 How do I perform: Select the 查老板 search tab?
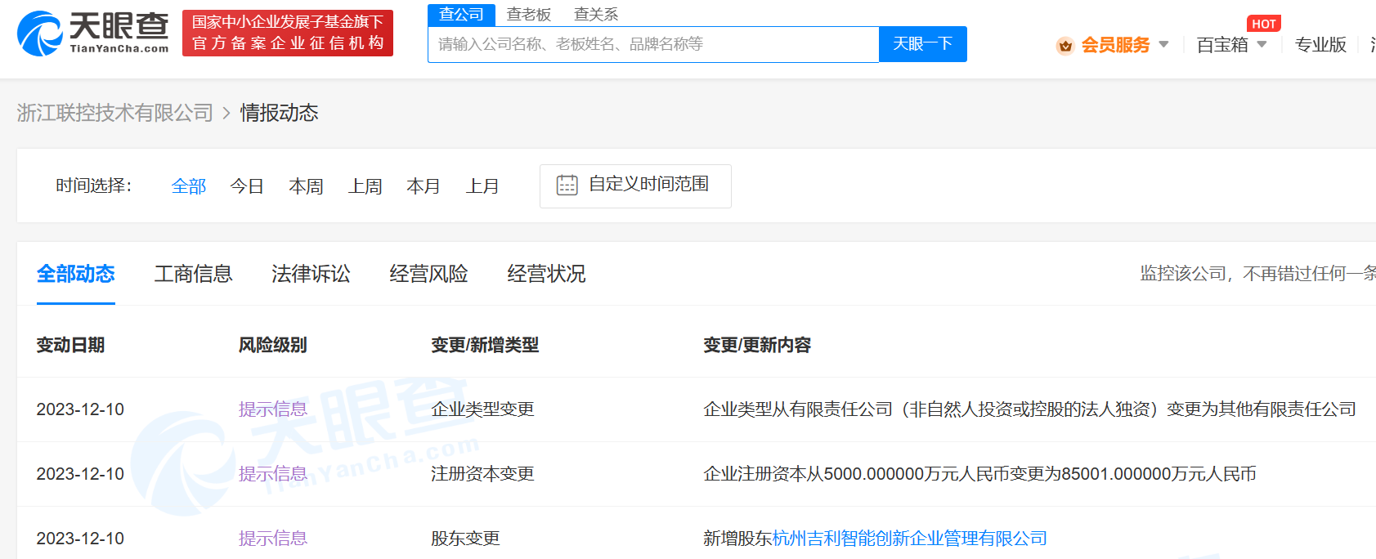pos(529,15)
